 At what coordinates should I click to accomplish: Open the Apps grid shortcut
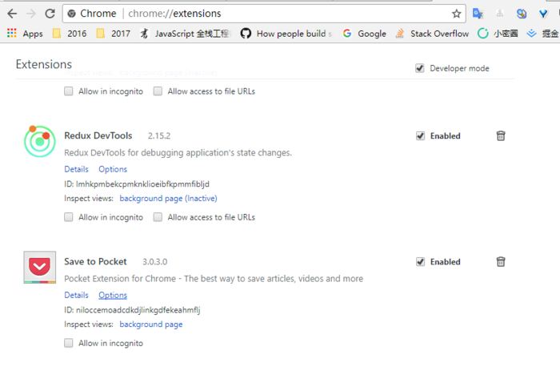point(25,34)
